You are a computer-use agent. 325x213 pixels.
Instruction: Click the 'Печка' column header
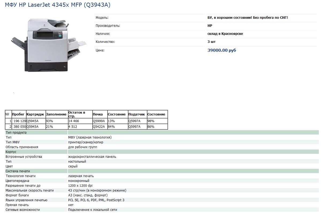point(98,114)
